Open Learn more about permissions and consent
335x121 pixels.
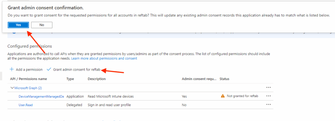[x=104, y=58]
